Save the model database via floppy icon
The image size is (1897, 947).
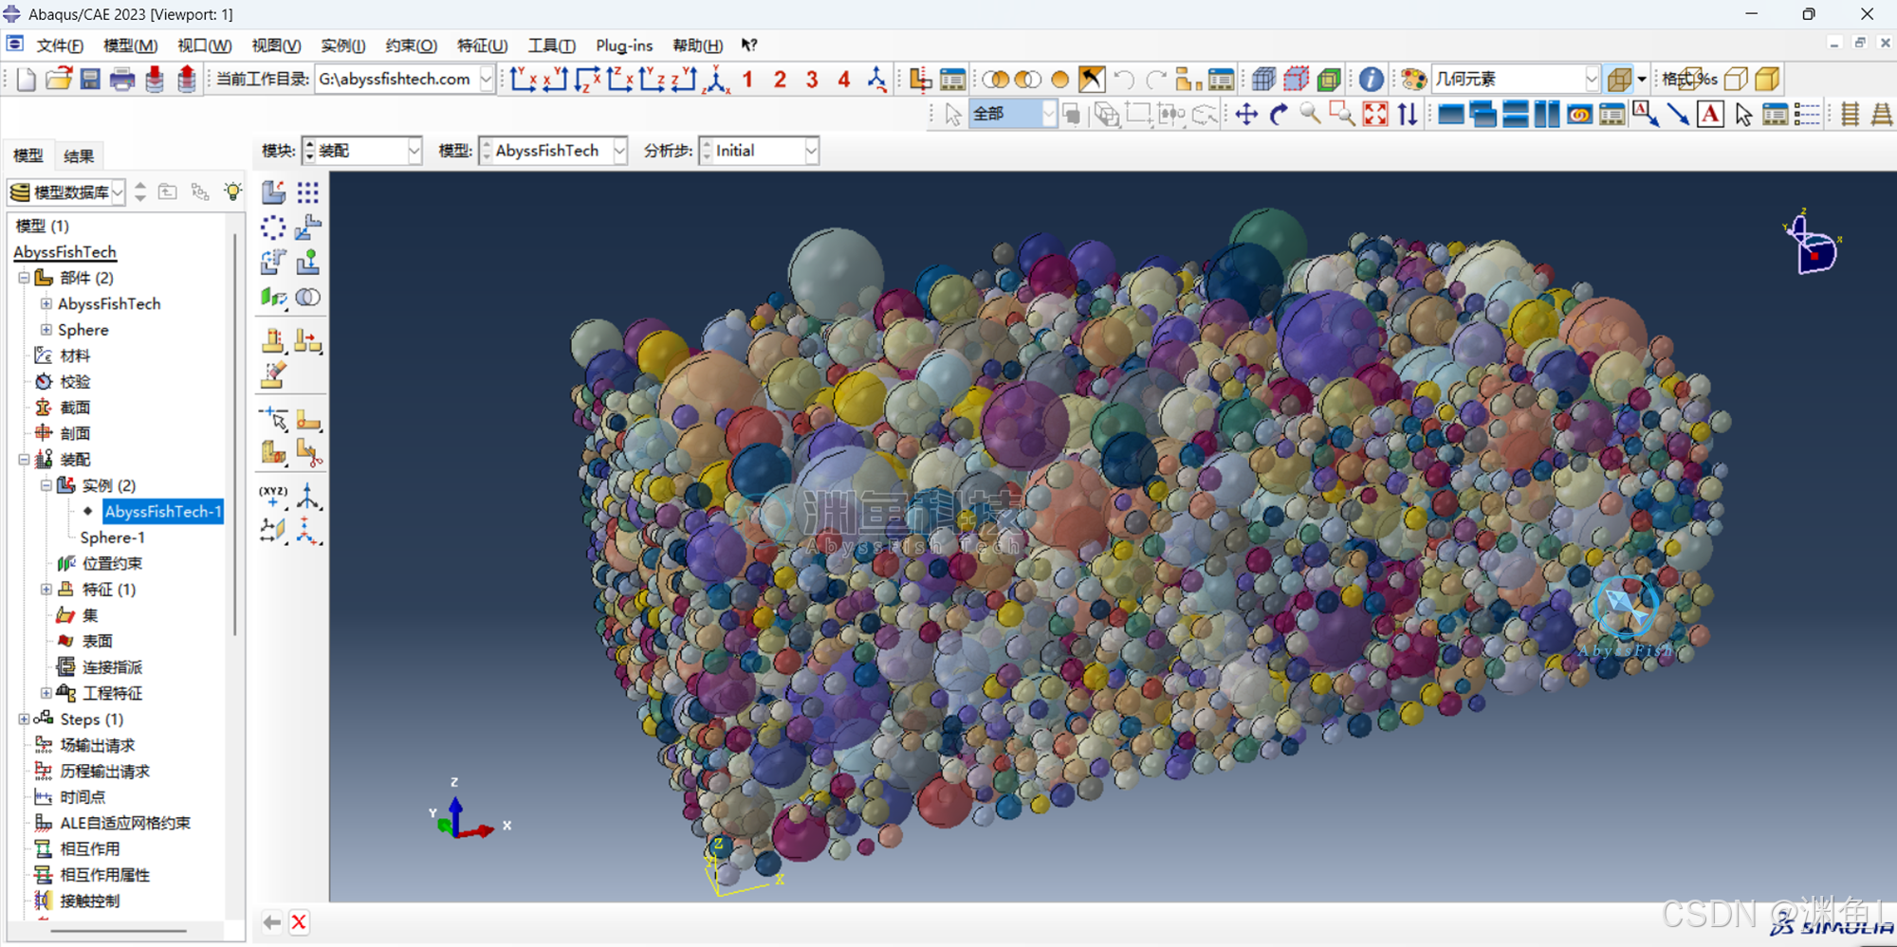pyautogui.click(x=90, y=80)
